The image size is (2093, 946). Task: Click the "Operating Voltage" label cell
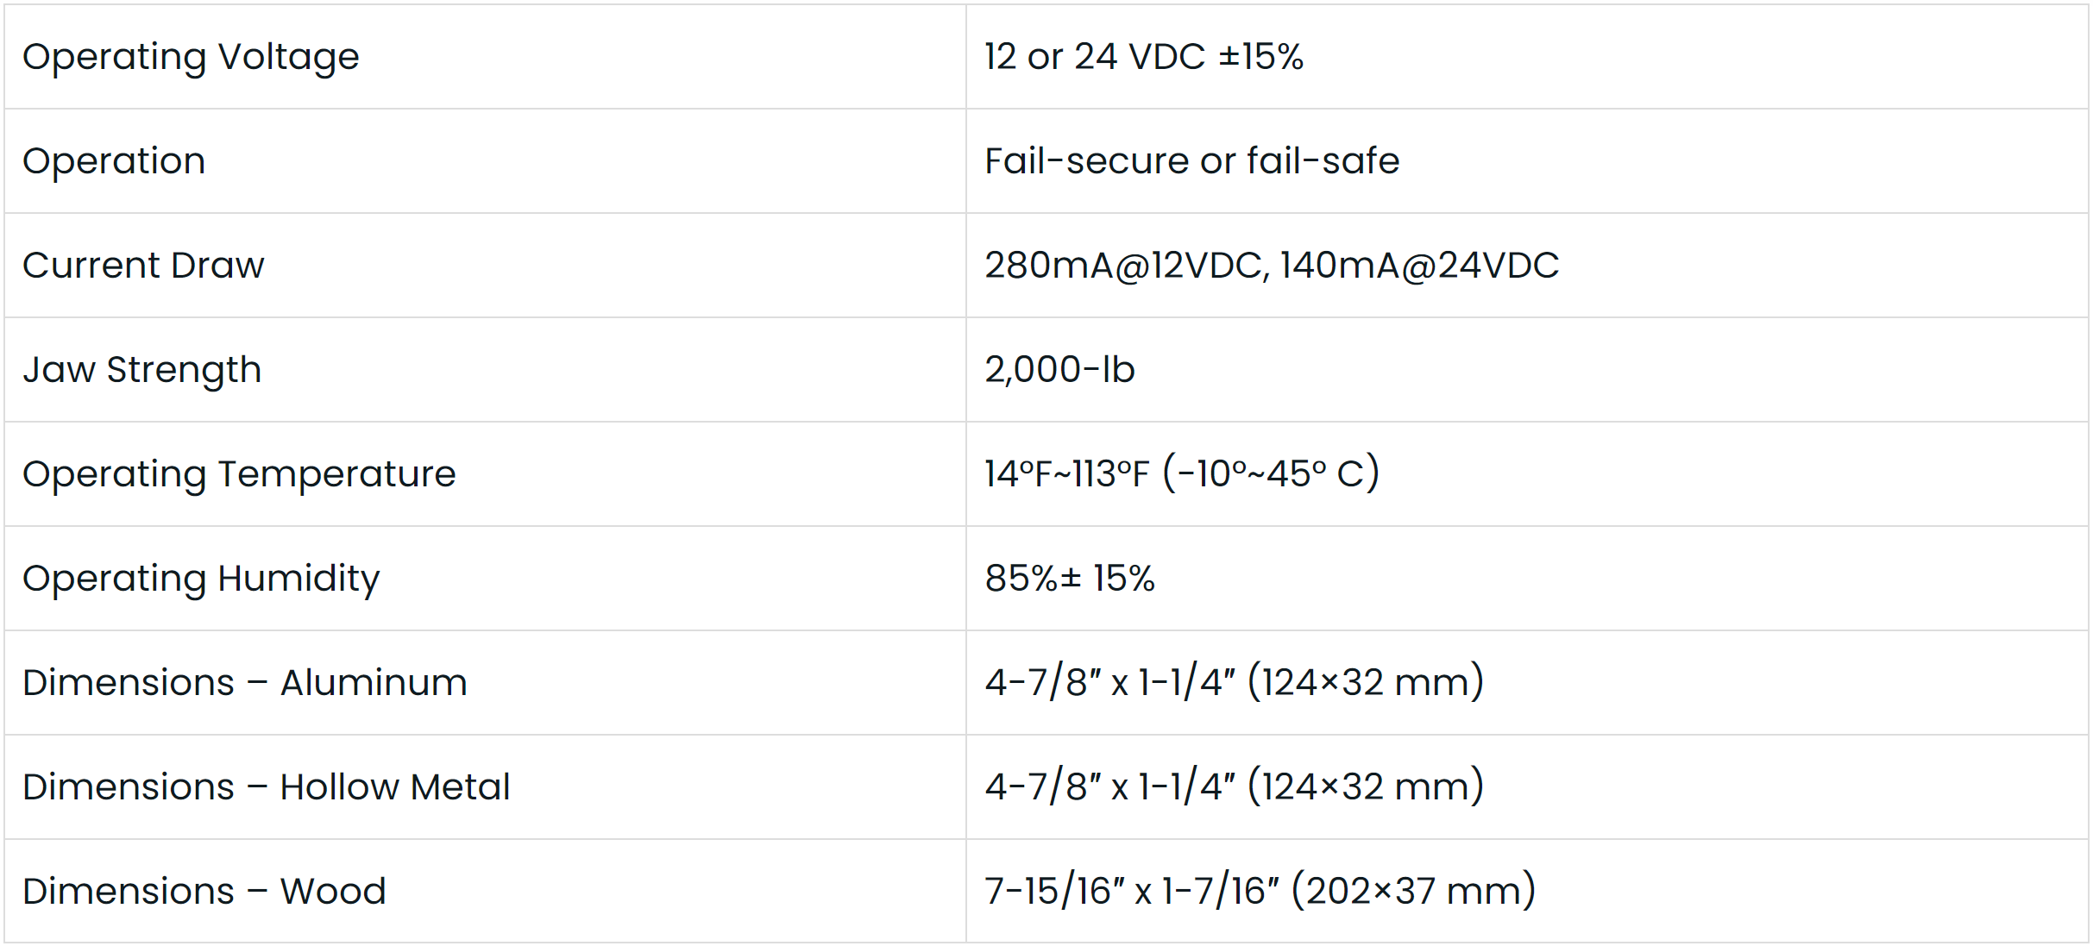[191, 57]
